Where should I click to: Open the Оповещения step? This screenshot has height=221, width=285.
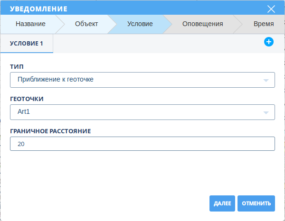point(202,24)
